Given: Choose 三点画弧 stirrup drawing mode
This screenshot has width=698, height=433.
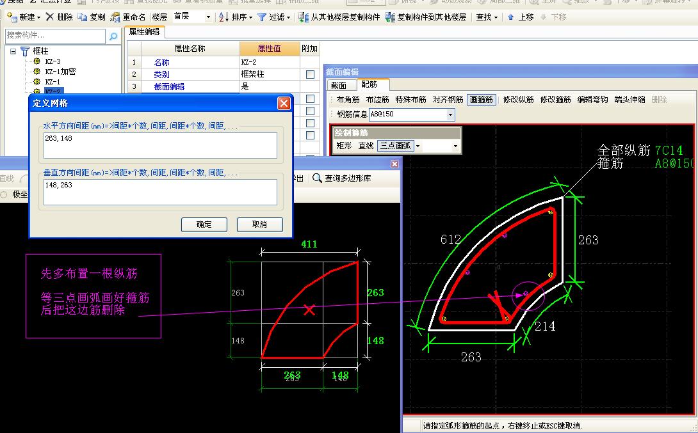Looking at the screenshot, I should point(395,146).
